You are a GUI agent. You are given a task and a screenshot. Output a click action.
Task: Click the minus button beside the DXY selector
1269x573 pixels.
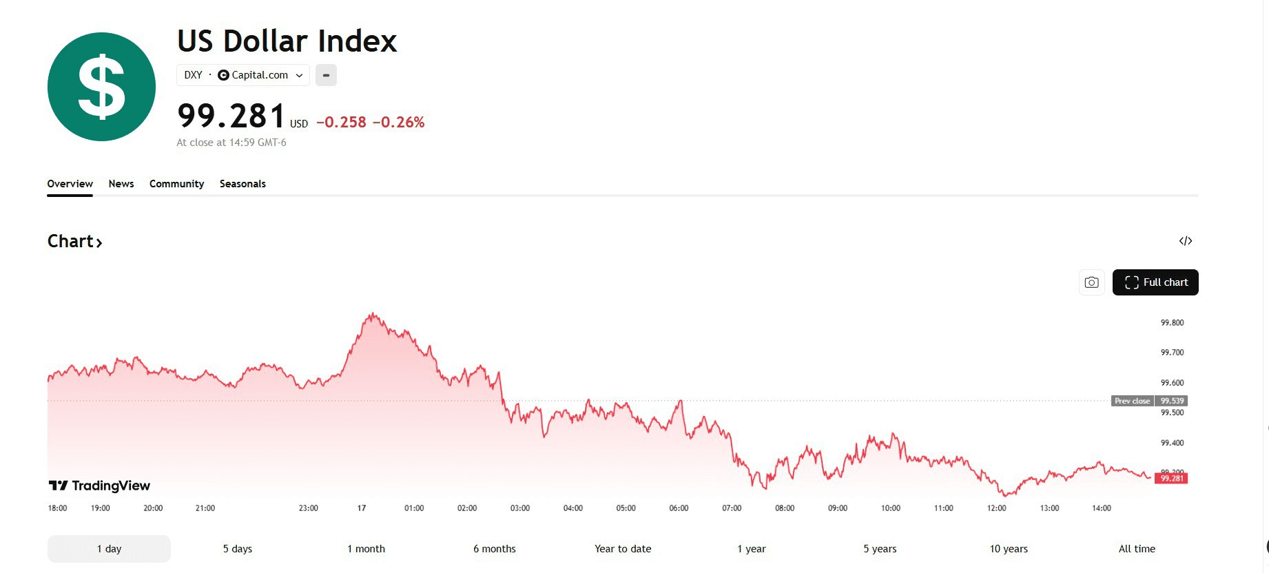click(x=326, y=75)
